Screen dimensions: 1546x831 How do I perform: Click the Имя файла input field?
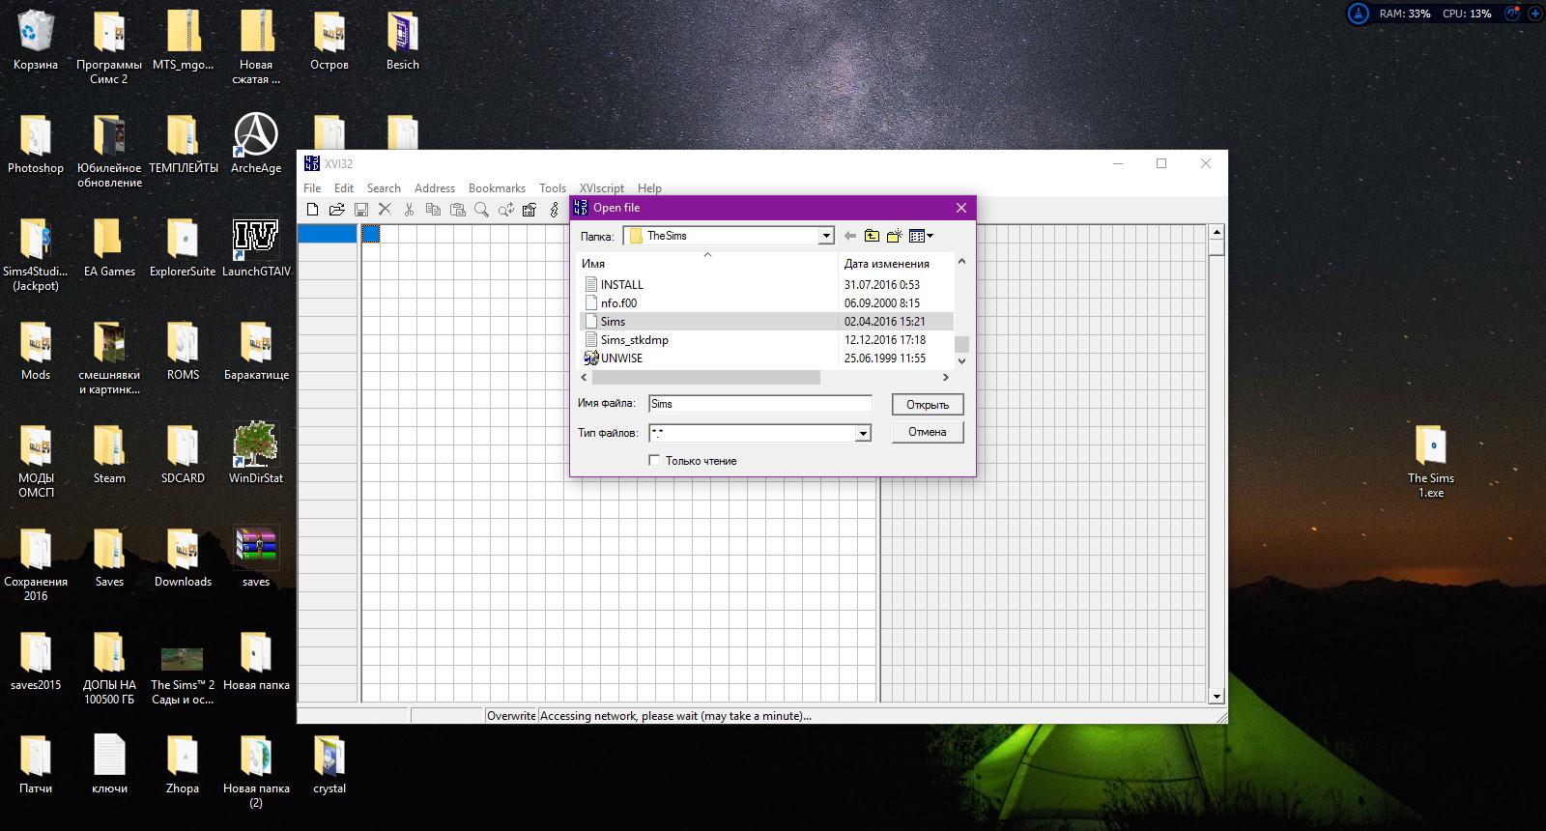(760, 404)
